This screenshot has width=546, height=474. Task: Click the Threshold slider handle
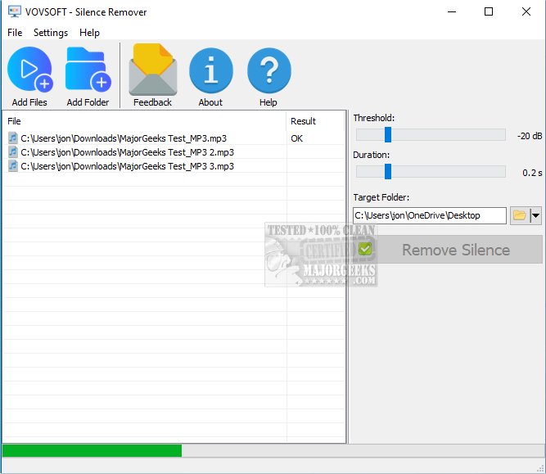(x=388, y=135)
